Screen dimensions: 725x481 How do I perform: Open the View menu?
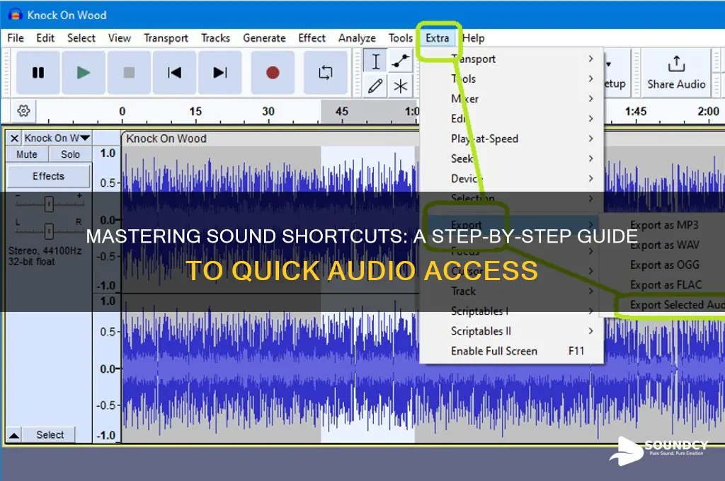tap(119, 38)
